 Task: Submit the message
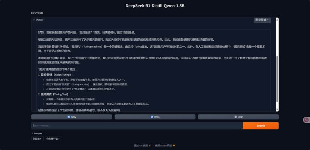point(261,126)
